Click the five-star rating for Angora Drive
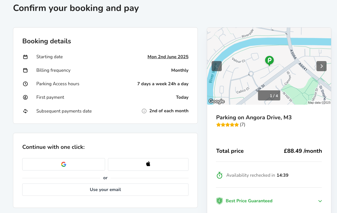 227,125
